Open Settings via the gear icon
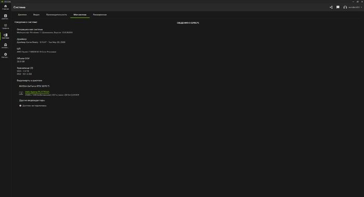This screenshot has height=197, width=364. point(5,55)
